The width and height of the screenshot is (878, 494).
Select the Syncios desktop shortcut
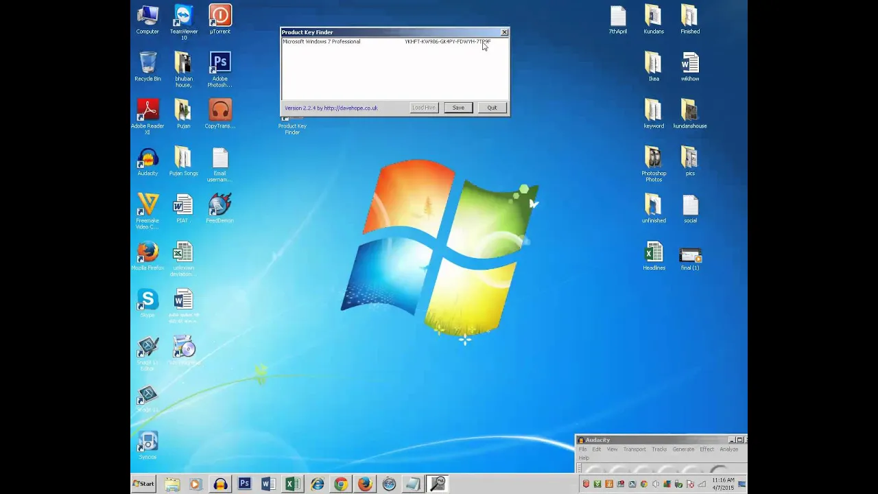(x=147, y=446)
